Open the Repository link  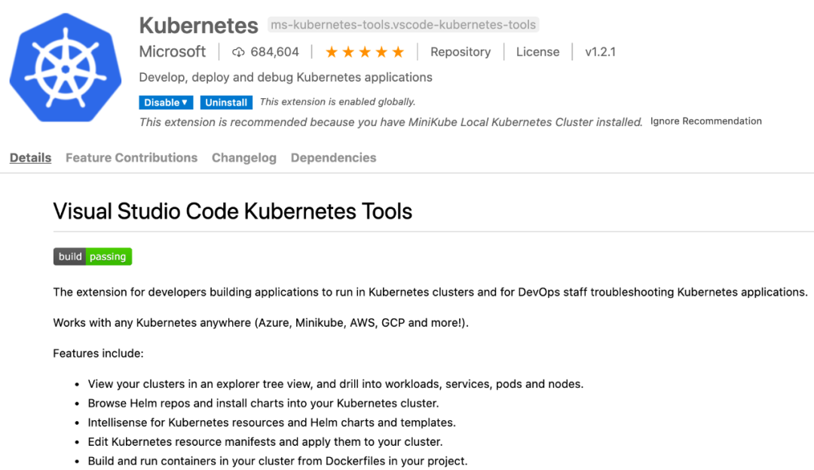pyautogui.click(x=461, y=52)
